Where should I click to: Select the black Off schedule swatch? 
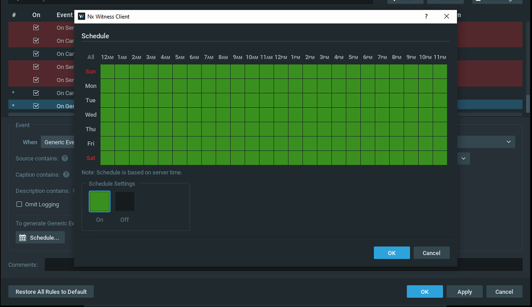click(124, 202)
